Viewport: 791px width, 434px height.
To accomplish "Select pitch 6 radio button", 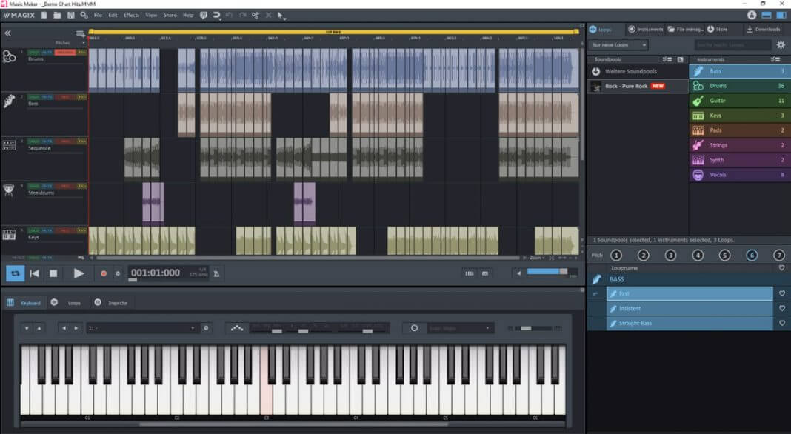I will coord(752,255).
